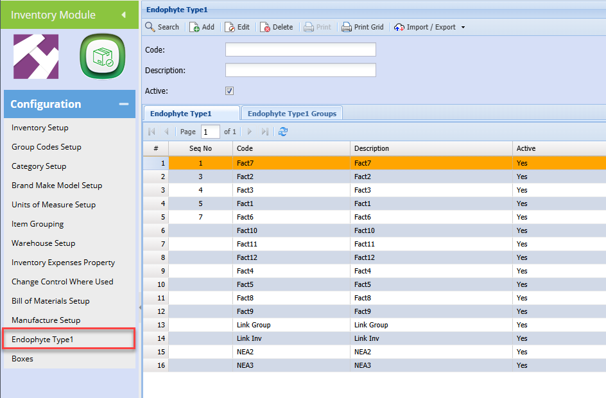Image resolution: width=606 pixels, height=398 pixels.
Task: Open Bill of Materials Setup
Action: tap(51, 301)
